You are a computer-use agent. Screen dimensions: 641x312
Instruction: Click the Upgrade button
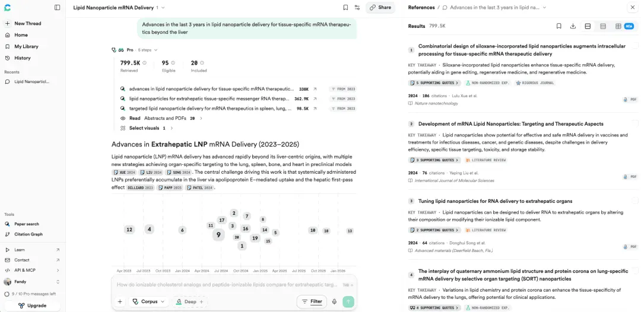(32, 305)
